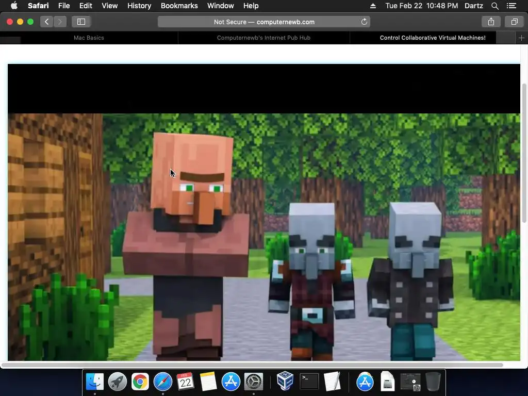The width and height of the screenshot is (528, 396).
Task: Click the virtual machine display showing Minecraft villager
Action: click(264, 212)
